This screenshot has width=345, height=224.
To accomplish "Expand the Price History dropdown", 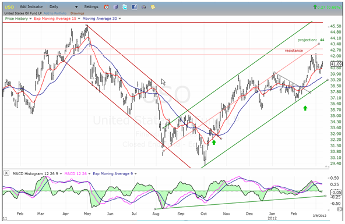I will pos(30,19).
